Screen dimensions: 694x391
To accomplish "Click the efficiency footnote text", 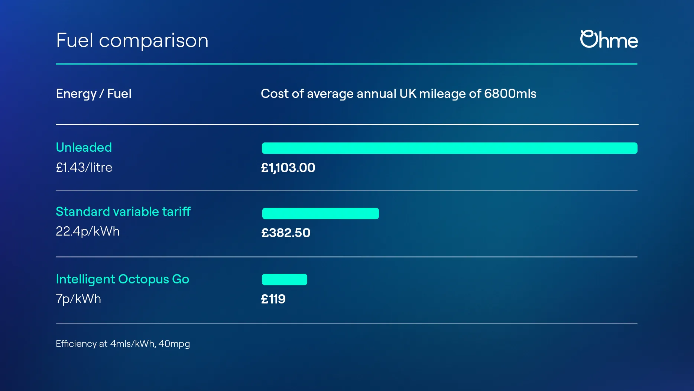I will tap(123, 344).
